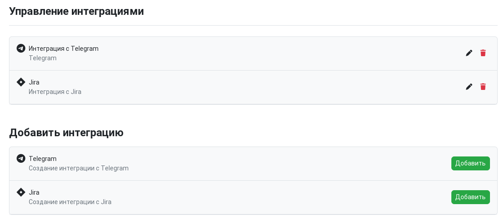
Task: Add a new Telegram integration with Добавить button
Action: [x=470, y=163]
